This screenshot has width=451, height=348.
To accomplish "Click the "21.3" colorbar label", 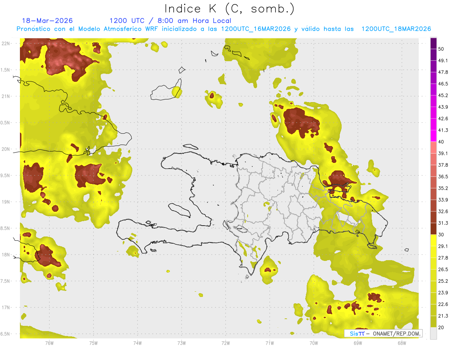I will pos(443,316).
